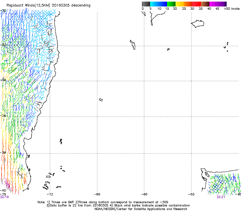Viewport: 241px width, 211px height.
Task: Select the yellow 20-25 knots color segment
Action: coord(180,4)
